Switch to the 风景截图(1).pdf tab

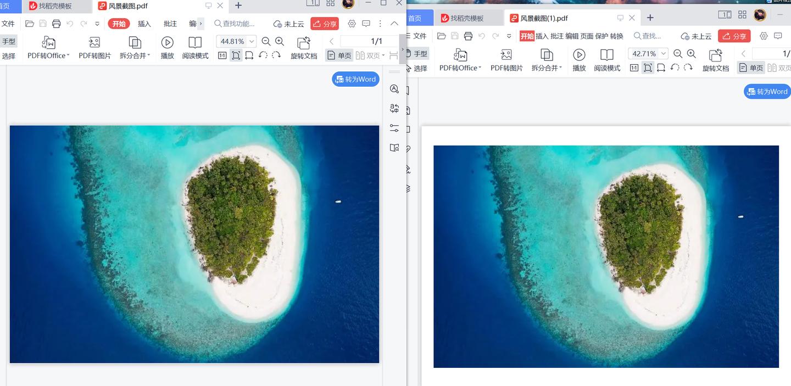pos(544,18)
